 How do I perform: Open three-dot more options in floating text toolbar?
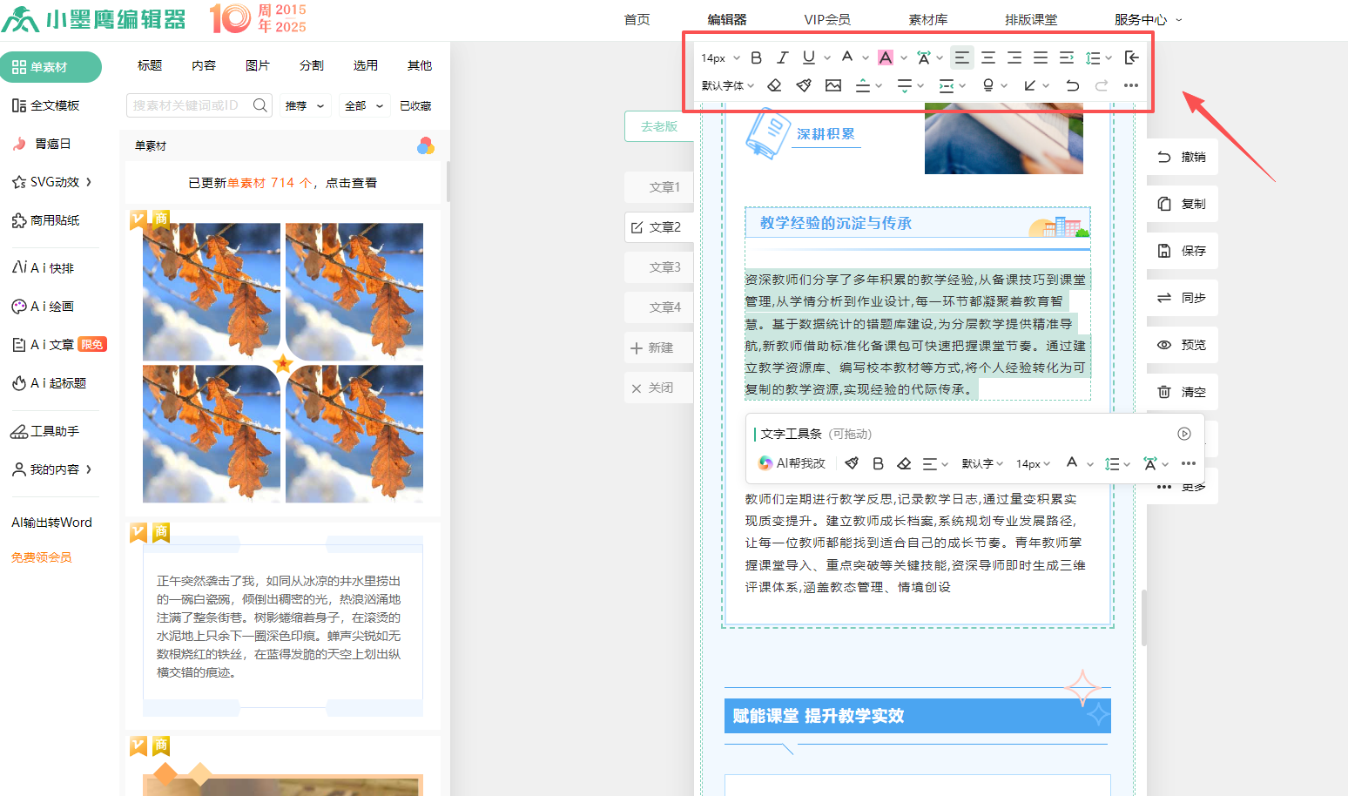(1189, 463)
